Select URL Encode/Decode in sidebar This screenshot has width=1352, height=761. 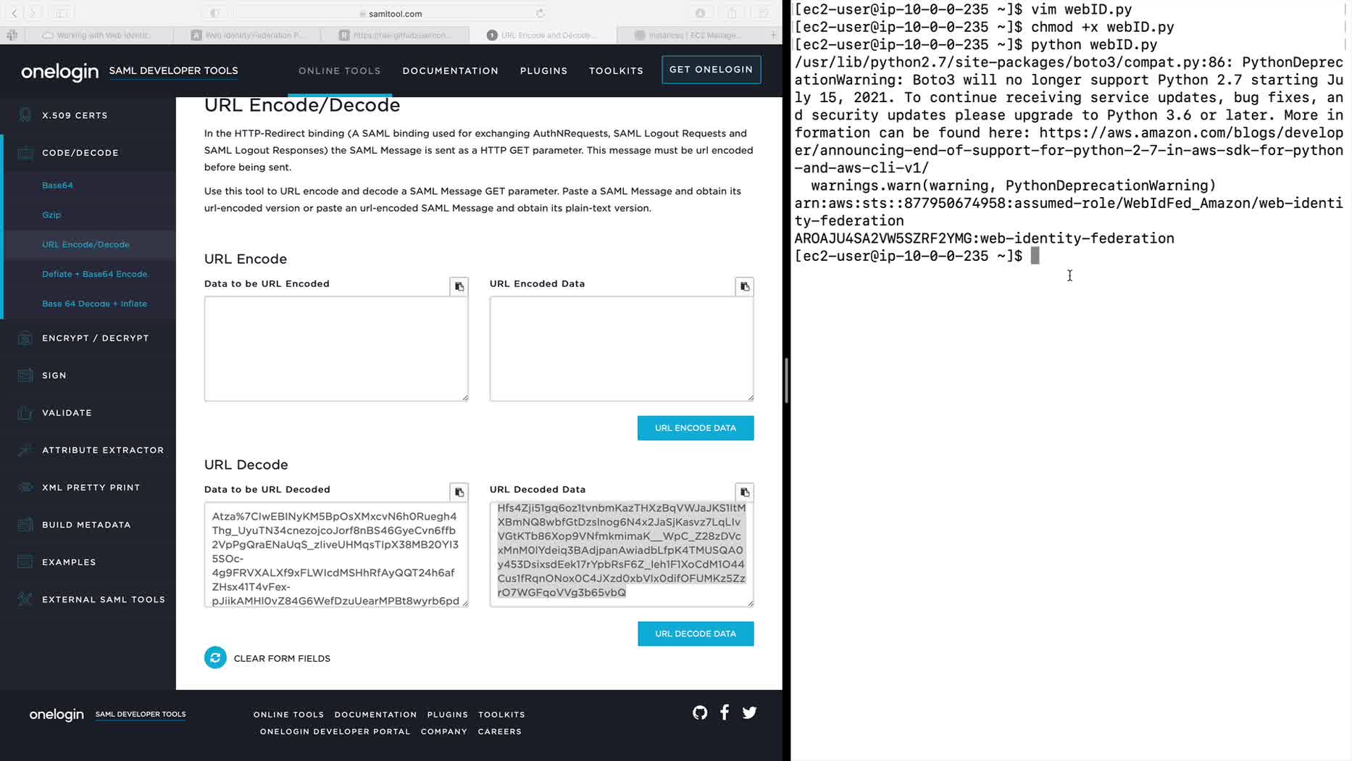(x=85, y=244)
